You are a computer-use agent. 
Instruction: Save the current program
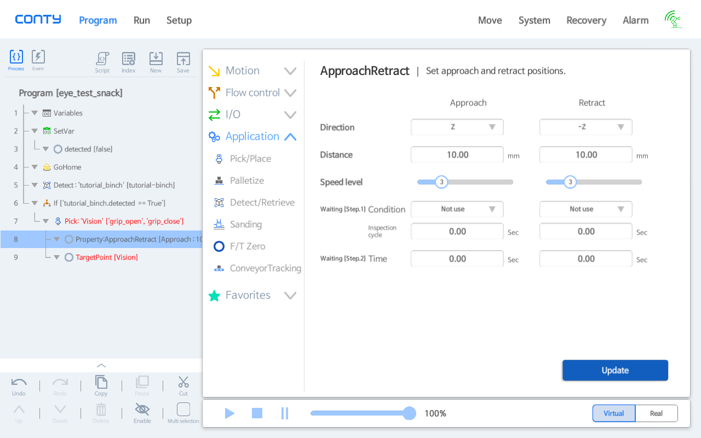183,62
